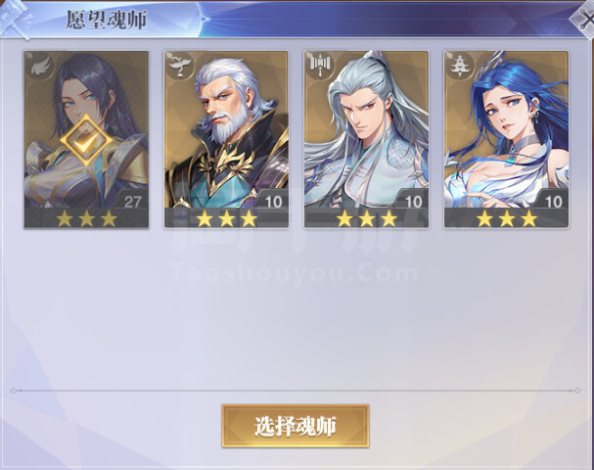The image size is (594, 470).
Task: Click the sword-array icon on silver-haired man card
Action: 320,66
